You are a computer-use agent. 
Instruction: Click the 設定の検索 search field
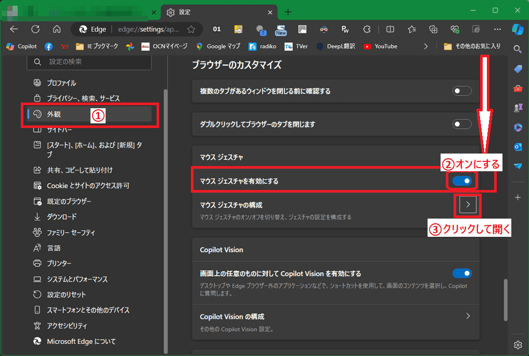tap(89, 62)
